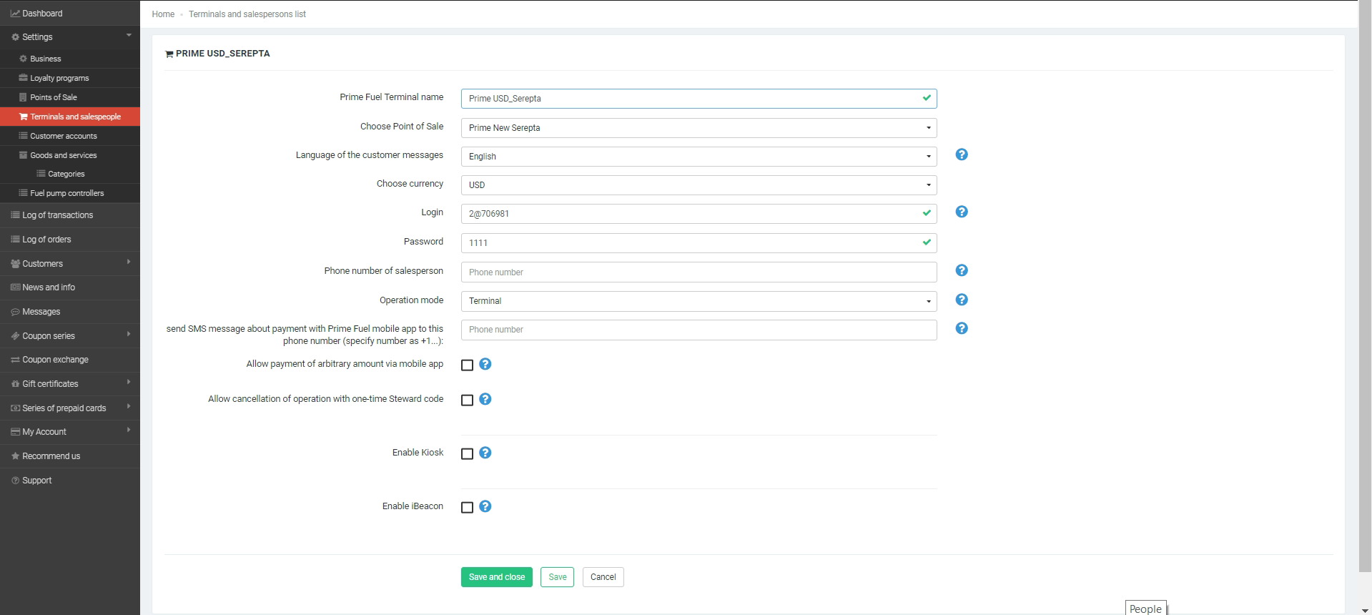This screenshot has width=1372, height=615.
Task: Click the Messages speech bubble icon
Action: click(x=15, y=312)
